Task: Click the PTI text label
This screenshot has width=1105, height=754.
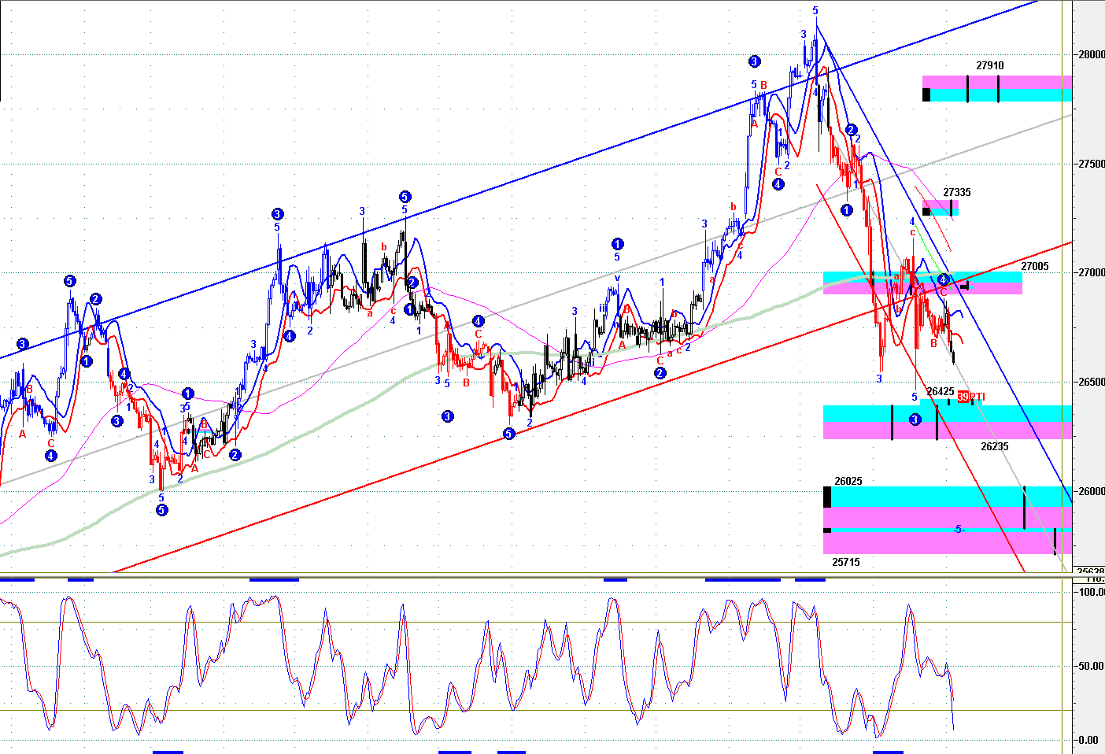Action: click(977, 397)
